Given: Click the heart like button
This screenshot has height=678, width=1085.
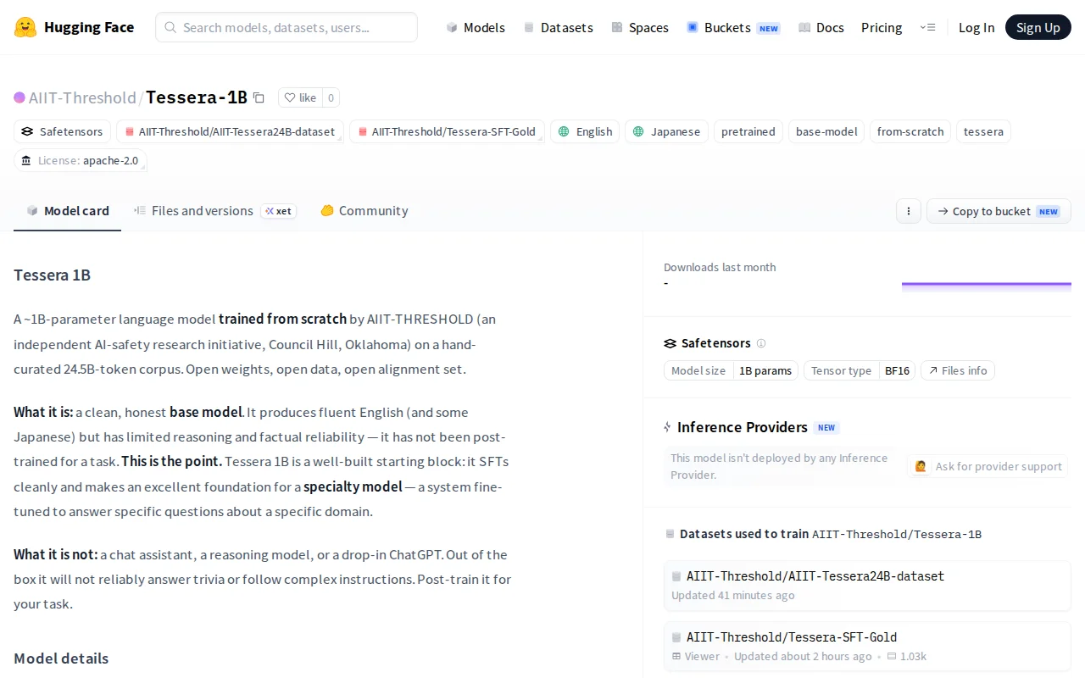Looking at the screenshot, I should pos(300,97).
